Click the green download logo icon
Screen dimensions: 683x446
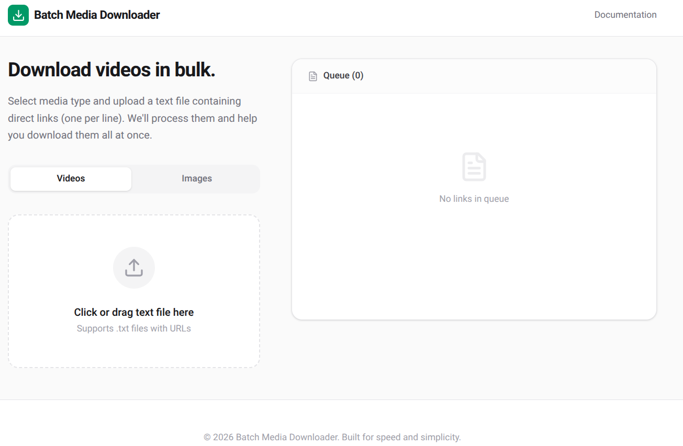pyautogui.click(x=18, y=15)
